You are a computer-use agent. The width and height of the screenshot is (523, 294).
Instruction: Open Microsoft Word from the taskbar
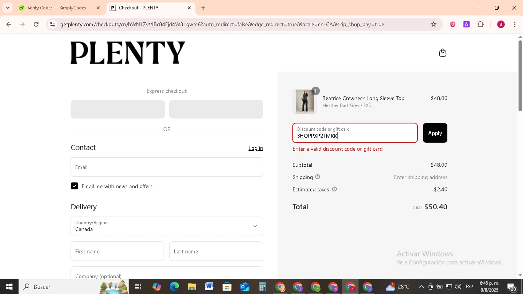(209, 287)
